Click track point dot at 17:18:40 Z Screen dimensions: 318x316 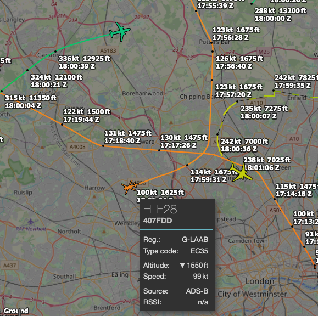[x=103, y=146]
